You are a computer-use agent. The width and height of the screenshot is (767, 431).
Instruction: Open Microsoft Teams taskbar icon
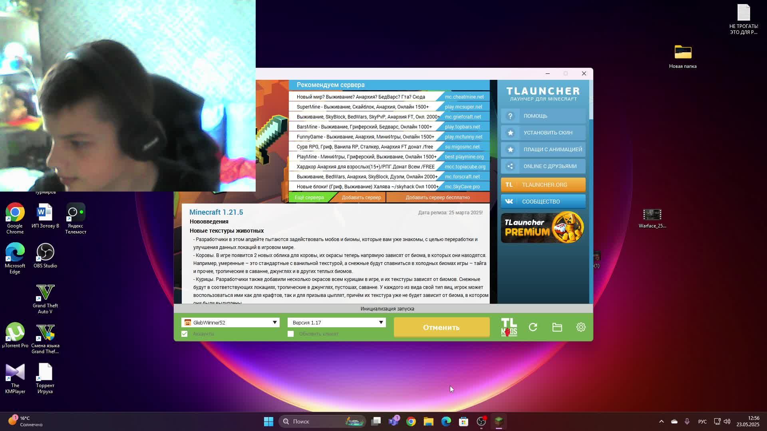(393, 421)
